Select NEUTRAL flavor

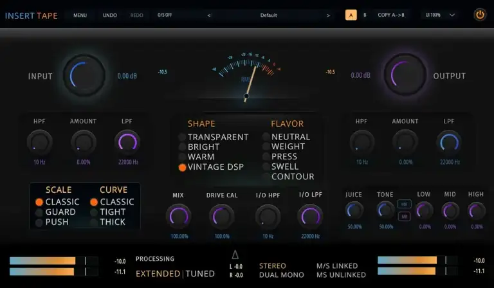[286, 136]
